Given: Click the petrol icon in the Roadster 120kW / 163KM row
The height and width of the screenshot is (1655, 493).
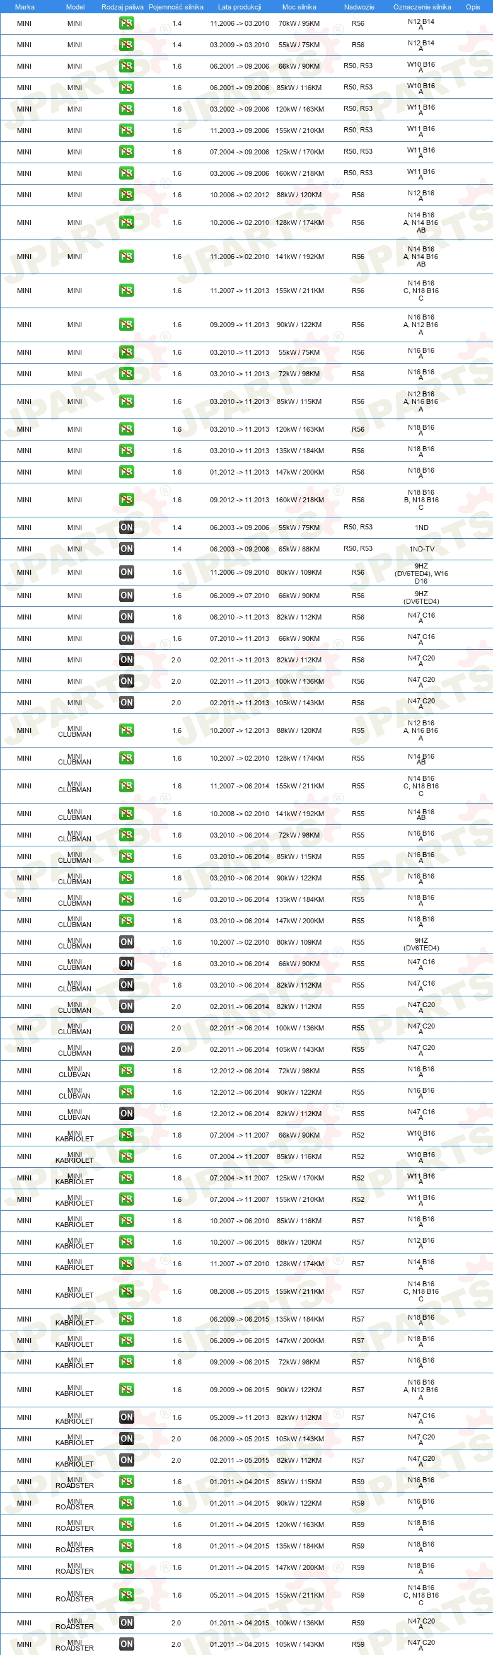Looking at the screenshot, I should pyautogui.click(x=127, y=1525).
